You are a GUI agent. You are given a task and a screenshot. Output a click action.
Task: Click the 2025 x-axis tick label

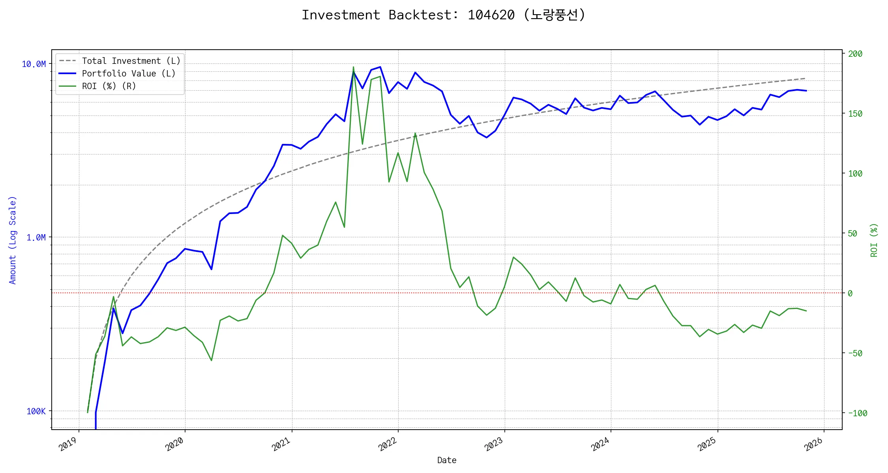(x=707, y=444)
